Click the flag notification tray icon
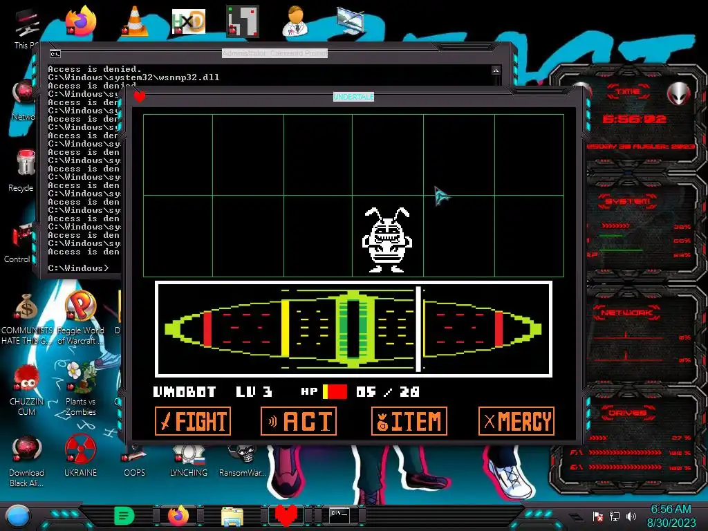The image size is (708, 531). coord(598,516)
